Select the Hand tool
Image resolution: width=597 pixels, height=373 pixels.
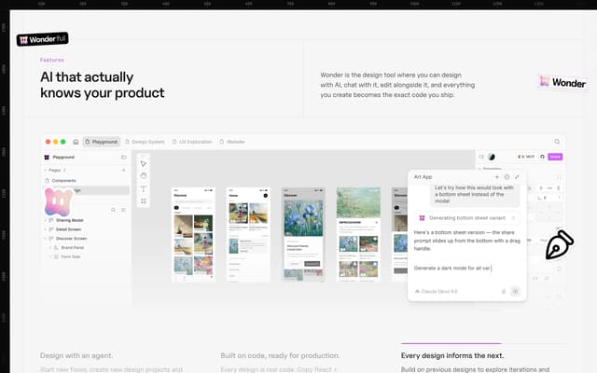(x=143, y=176)
